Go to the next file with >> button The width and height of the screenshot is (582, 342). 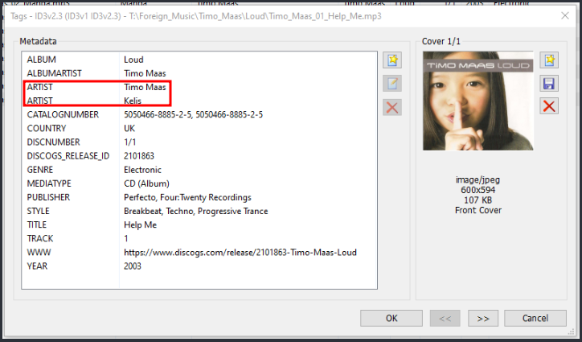click(x=483, y=318)
